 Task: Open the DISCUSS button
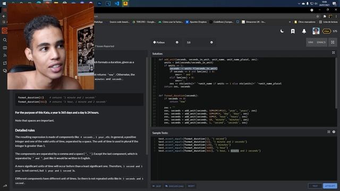pyautogui.click(x=174, y=186)
